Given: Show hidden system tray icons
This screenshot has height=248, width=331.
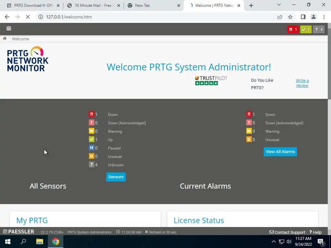Looking at the screenshot, I should (273, 242).
